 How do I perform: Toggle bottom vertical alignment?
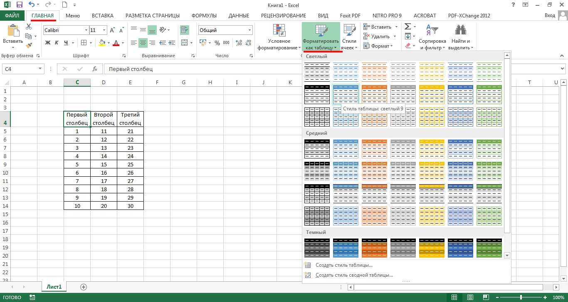(152, 30)
